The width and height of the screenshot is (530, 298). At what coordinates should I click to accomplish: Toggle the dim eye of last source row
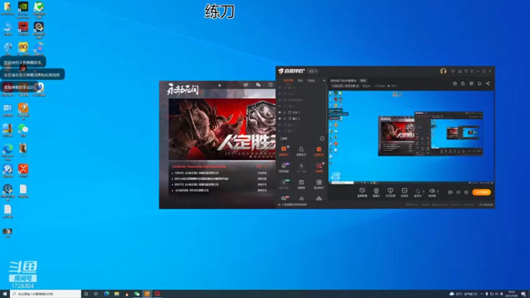280,130
